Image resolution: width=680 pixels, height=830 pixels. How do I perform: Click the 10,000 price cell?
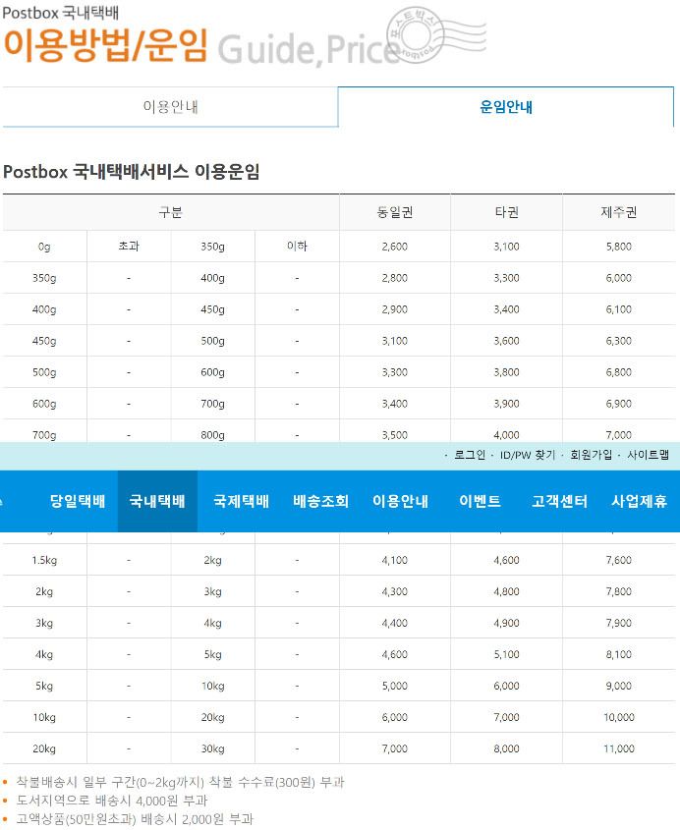pos(618,717)
